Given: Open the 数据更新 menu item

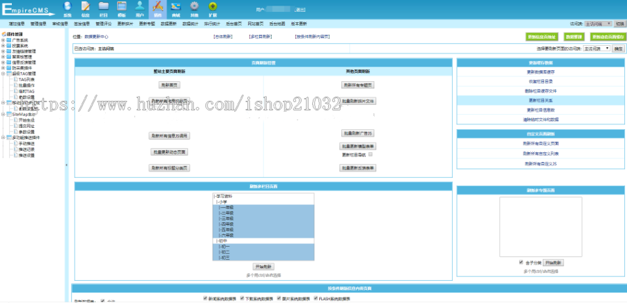Looking at the screenshot, I should tap(169, 24).
